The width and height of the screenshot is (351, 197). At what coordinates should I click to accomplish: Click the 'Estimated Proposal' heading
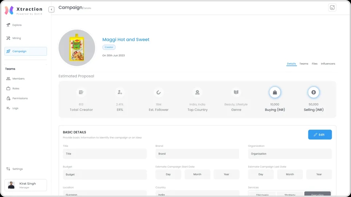pos(76,76)
